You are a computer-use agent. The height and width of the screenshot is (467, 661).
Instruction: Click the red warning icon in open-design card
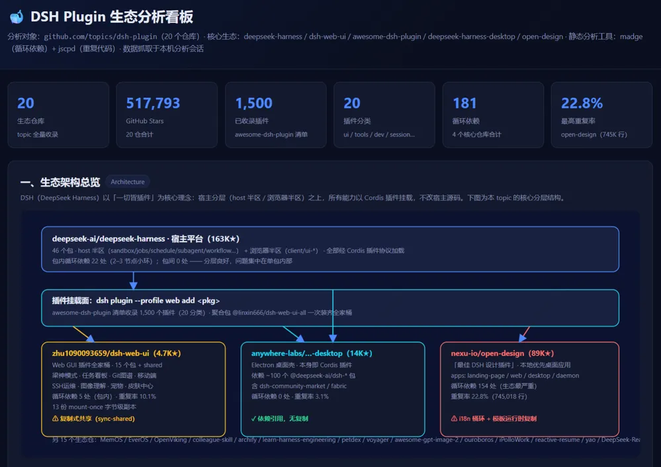(x=454, y=419)
